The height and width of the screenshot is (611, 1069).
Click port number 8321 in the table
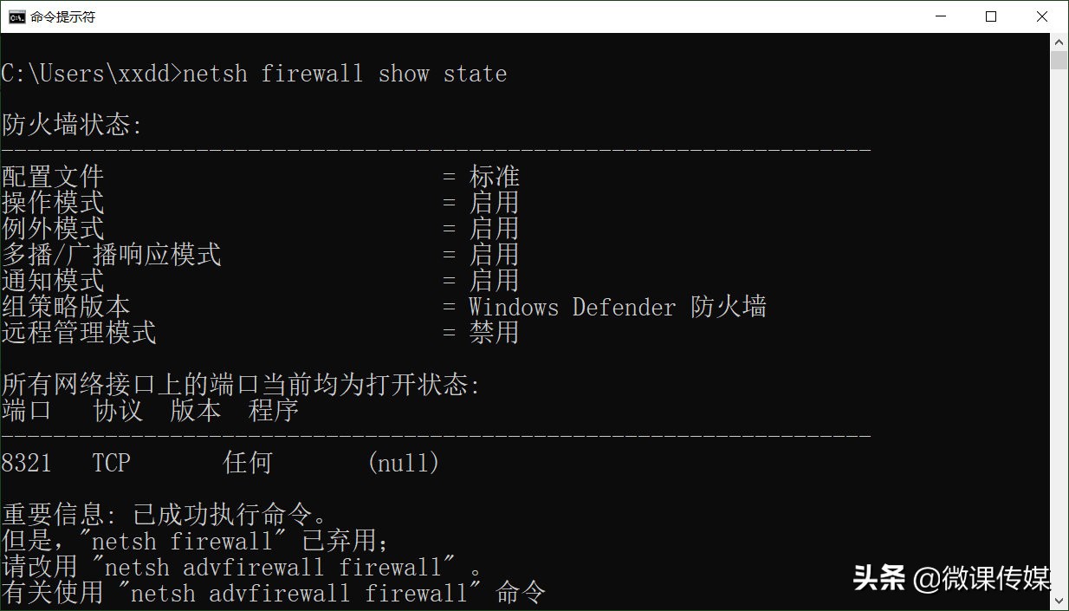click(26, 464)
